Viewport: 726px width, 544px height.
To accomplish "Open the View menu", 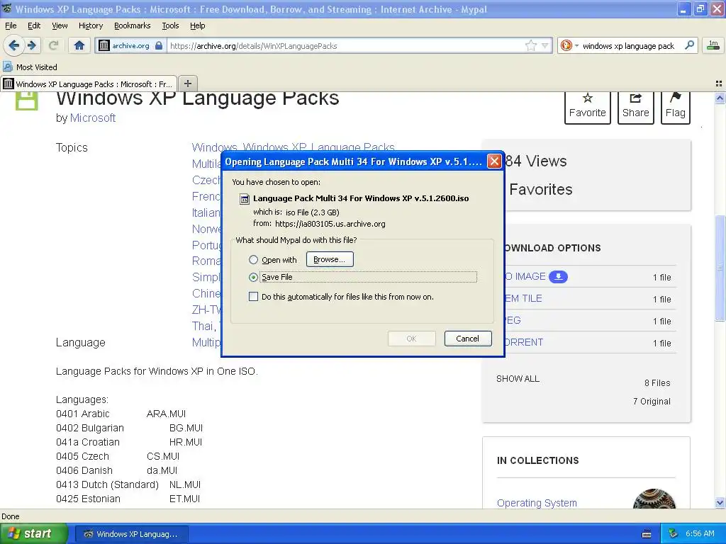I will click(60, 25).
